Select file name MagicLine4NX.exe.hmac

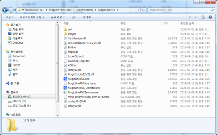[x=82, y=83]
